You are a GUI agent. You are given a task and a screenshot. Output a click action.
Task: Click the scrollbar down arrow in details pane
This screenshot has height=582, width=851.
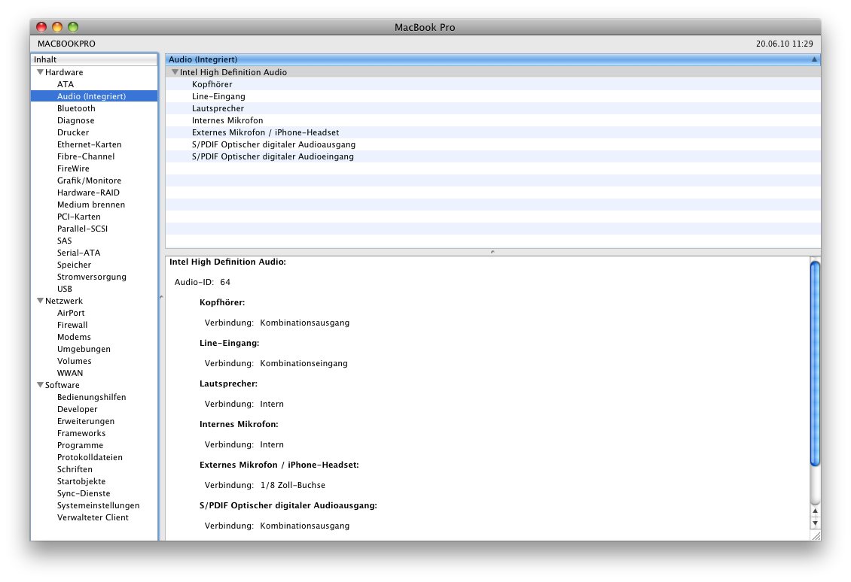815,523
